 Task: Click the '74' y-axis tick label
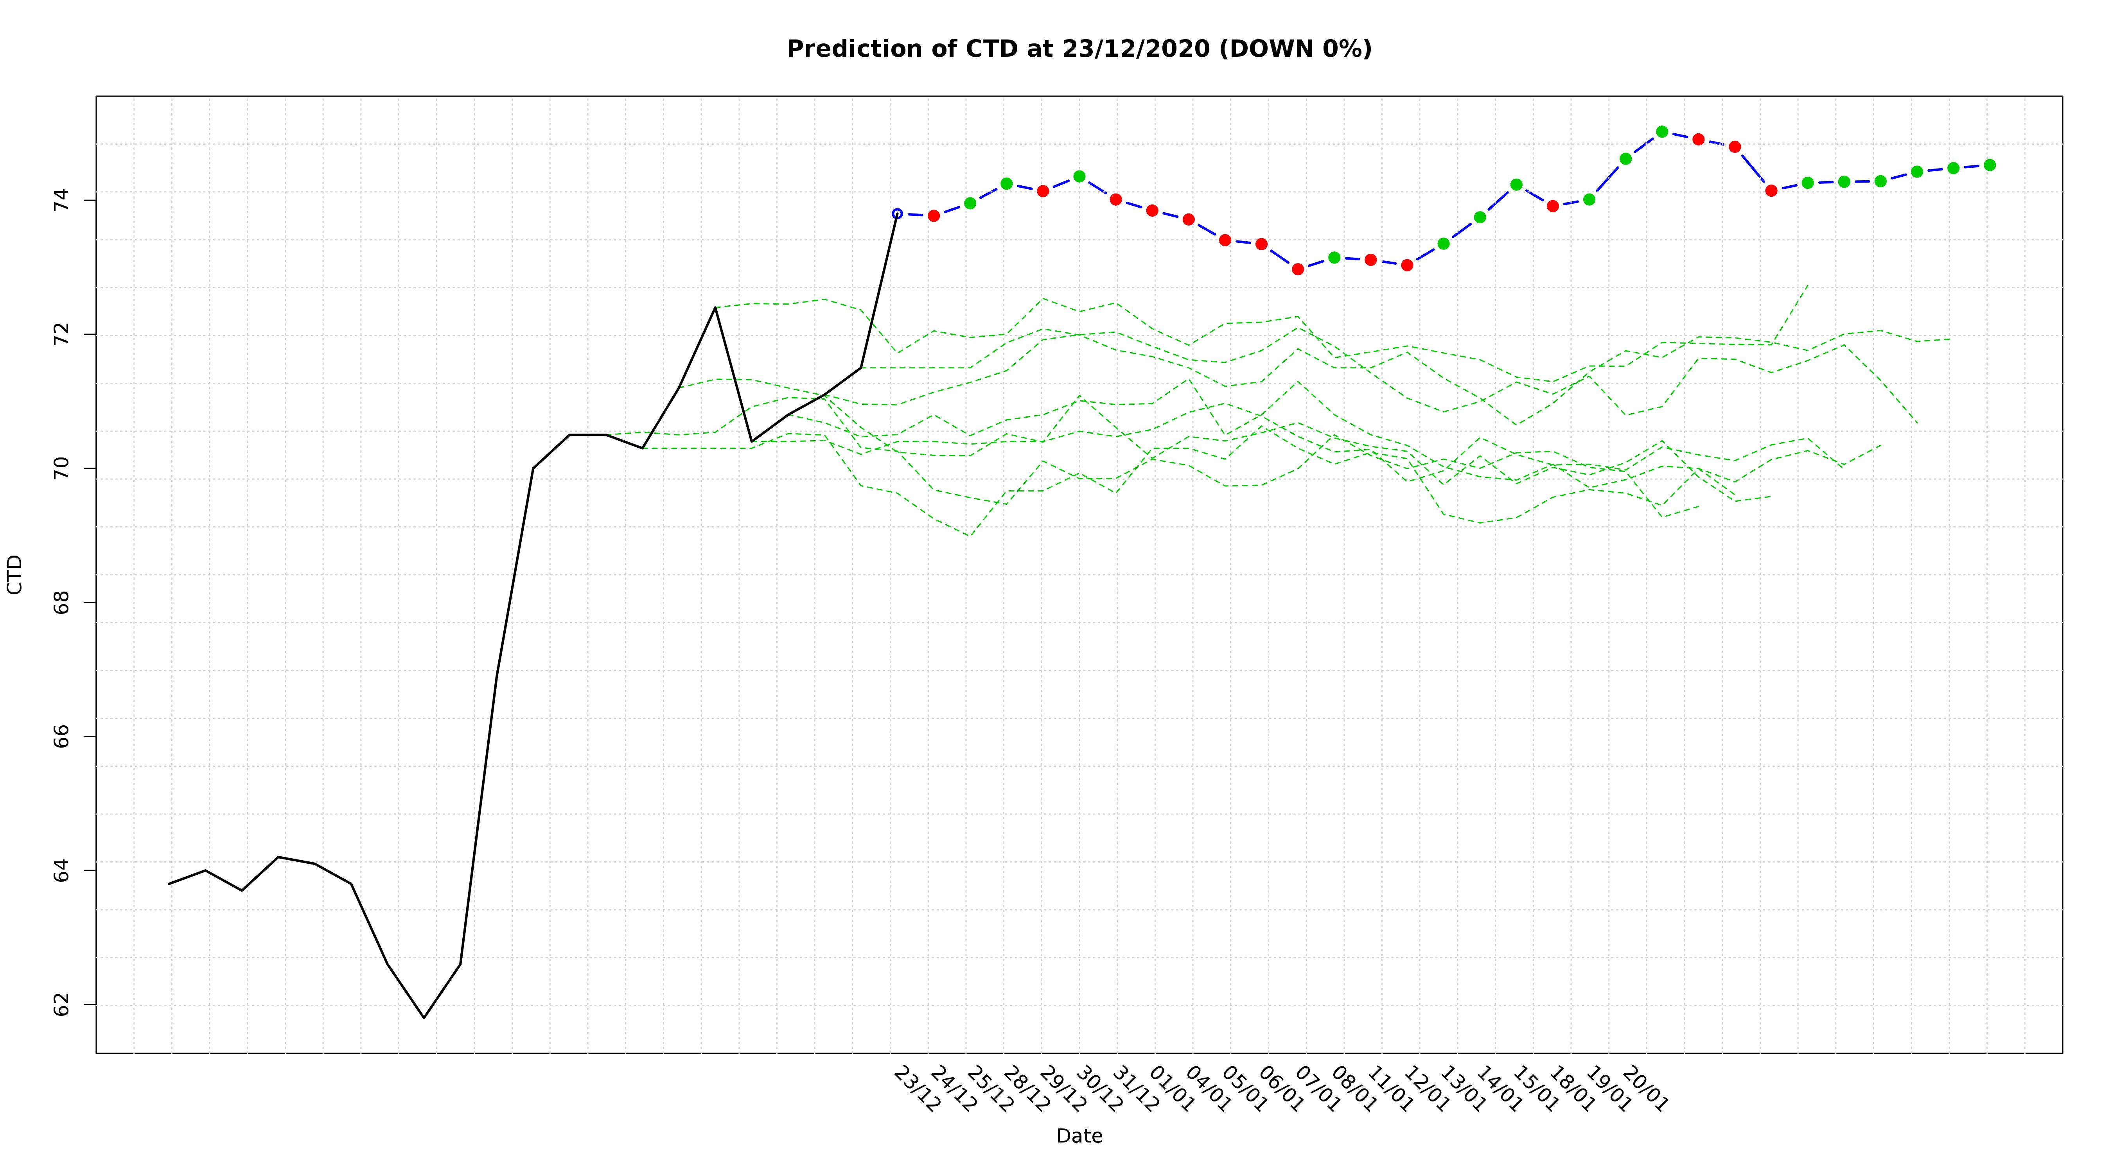pos(62,200)
